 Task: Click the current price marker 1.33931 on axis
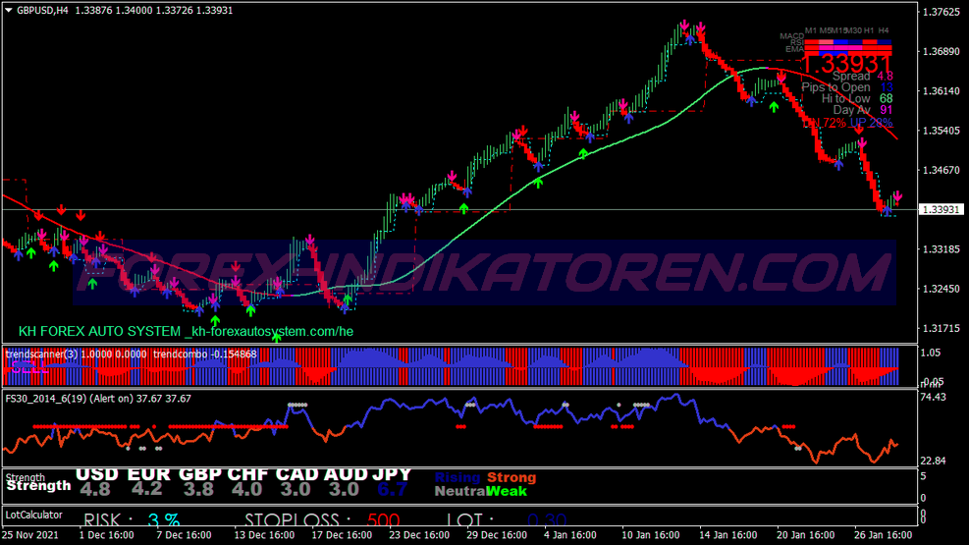click(941, 209)
